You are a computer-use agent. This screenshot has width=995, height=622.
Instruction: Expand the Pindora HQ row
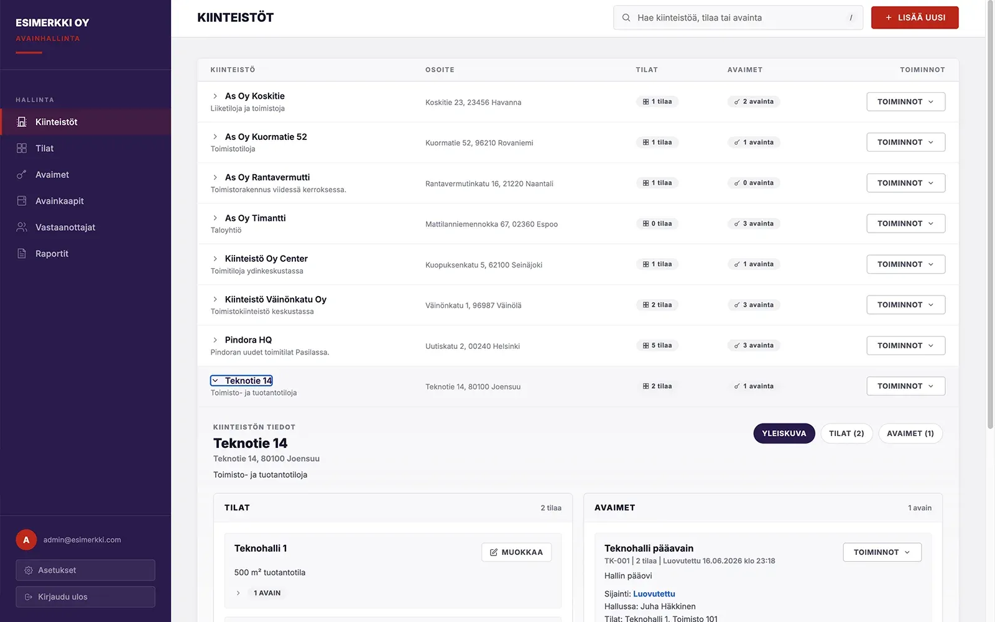click(215, 340)
